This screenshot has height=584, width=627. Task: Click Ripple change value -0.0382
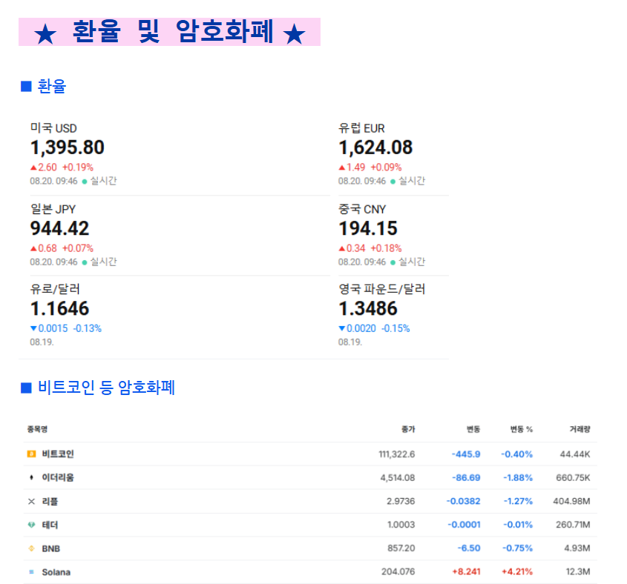point(464,501)
